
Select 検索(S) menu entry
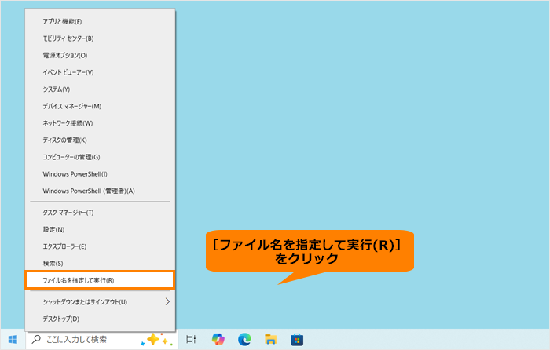point(100,264)
